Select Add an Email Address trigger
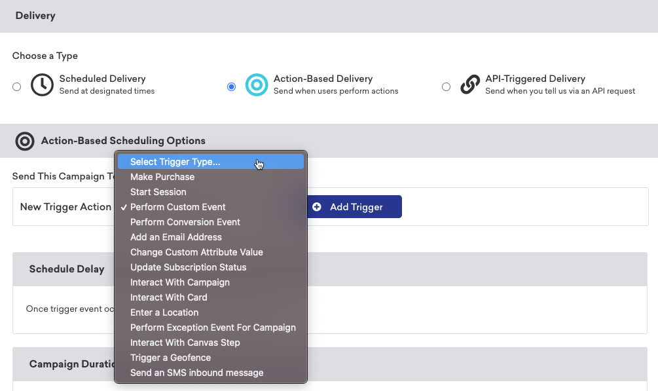This screenshot has height=391, width=658. coord(176,237)
